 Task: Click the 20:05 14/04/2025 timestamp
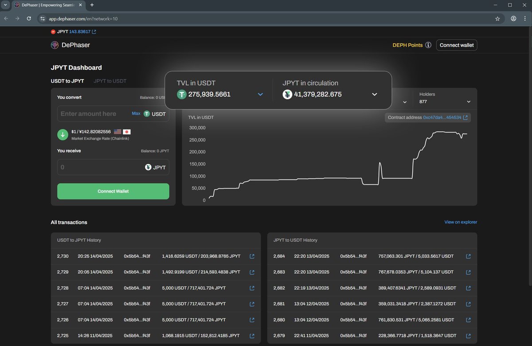95,272
